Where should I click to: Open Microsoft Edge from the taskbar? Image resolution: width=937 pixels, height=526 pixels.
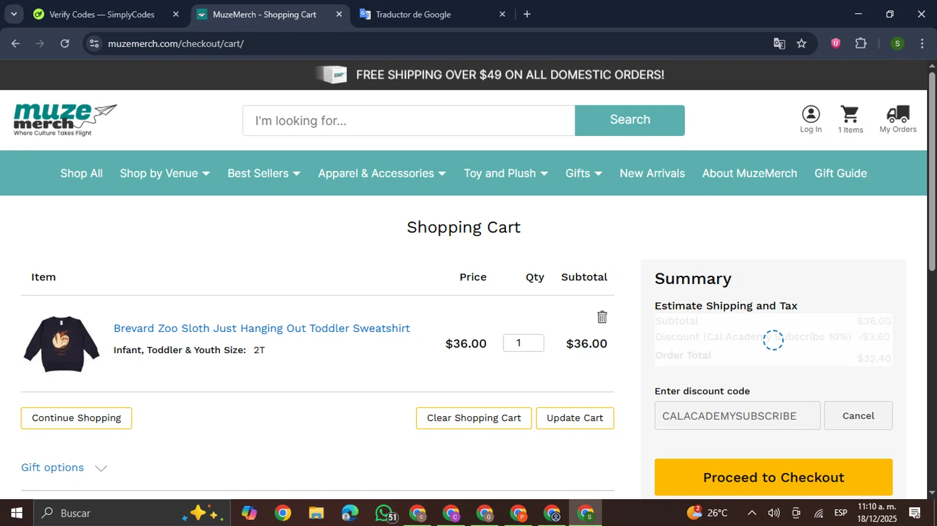350,513
